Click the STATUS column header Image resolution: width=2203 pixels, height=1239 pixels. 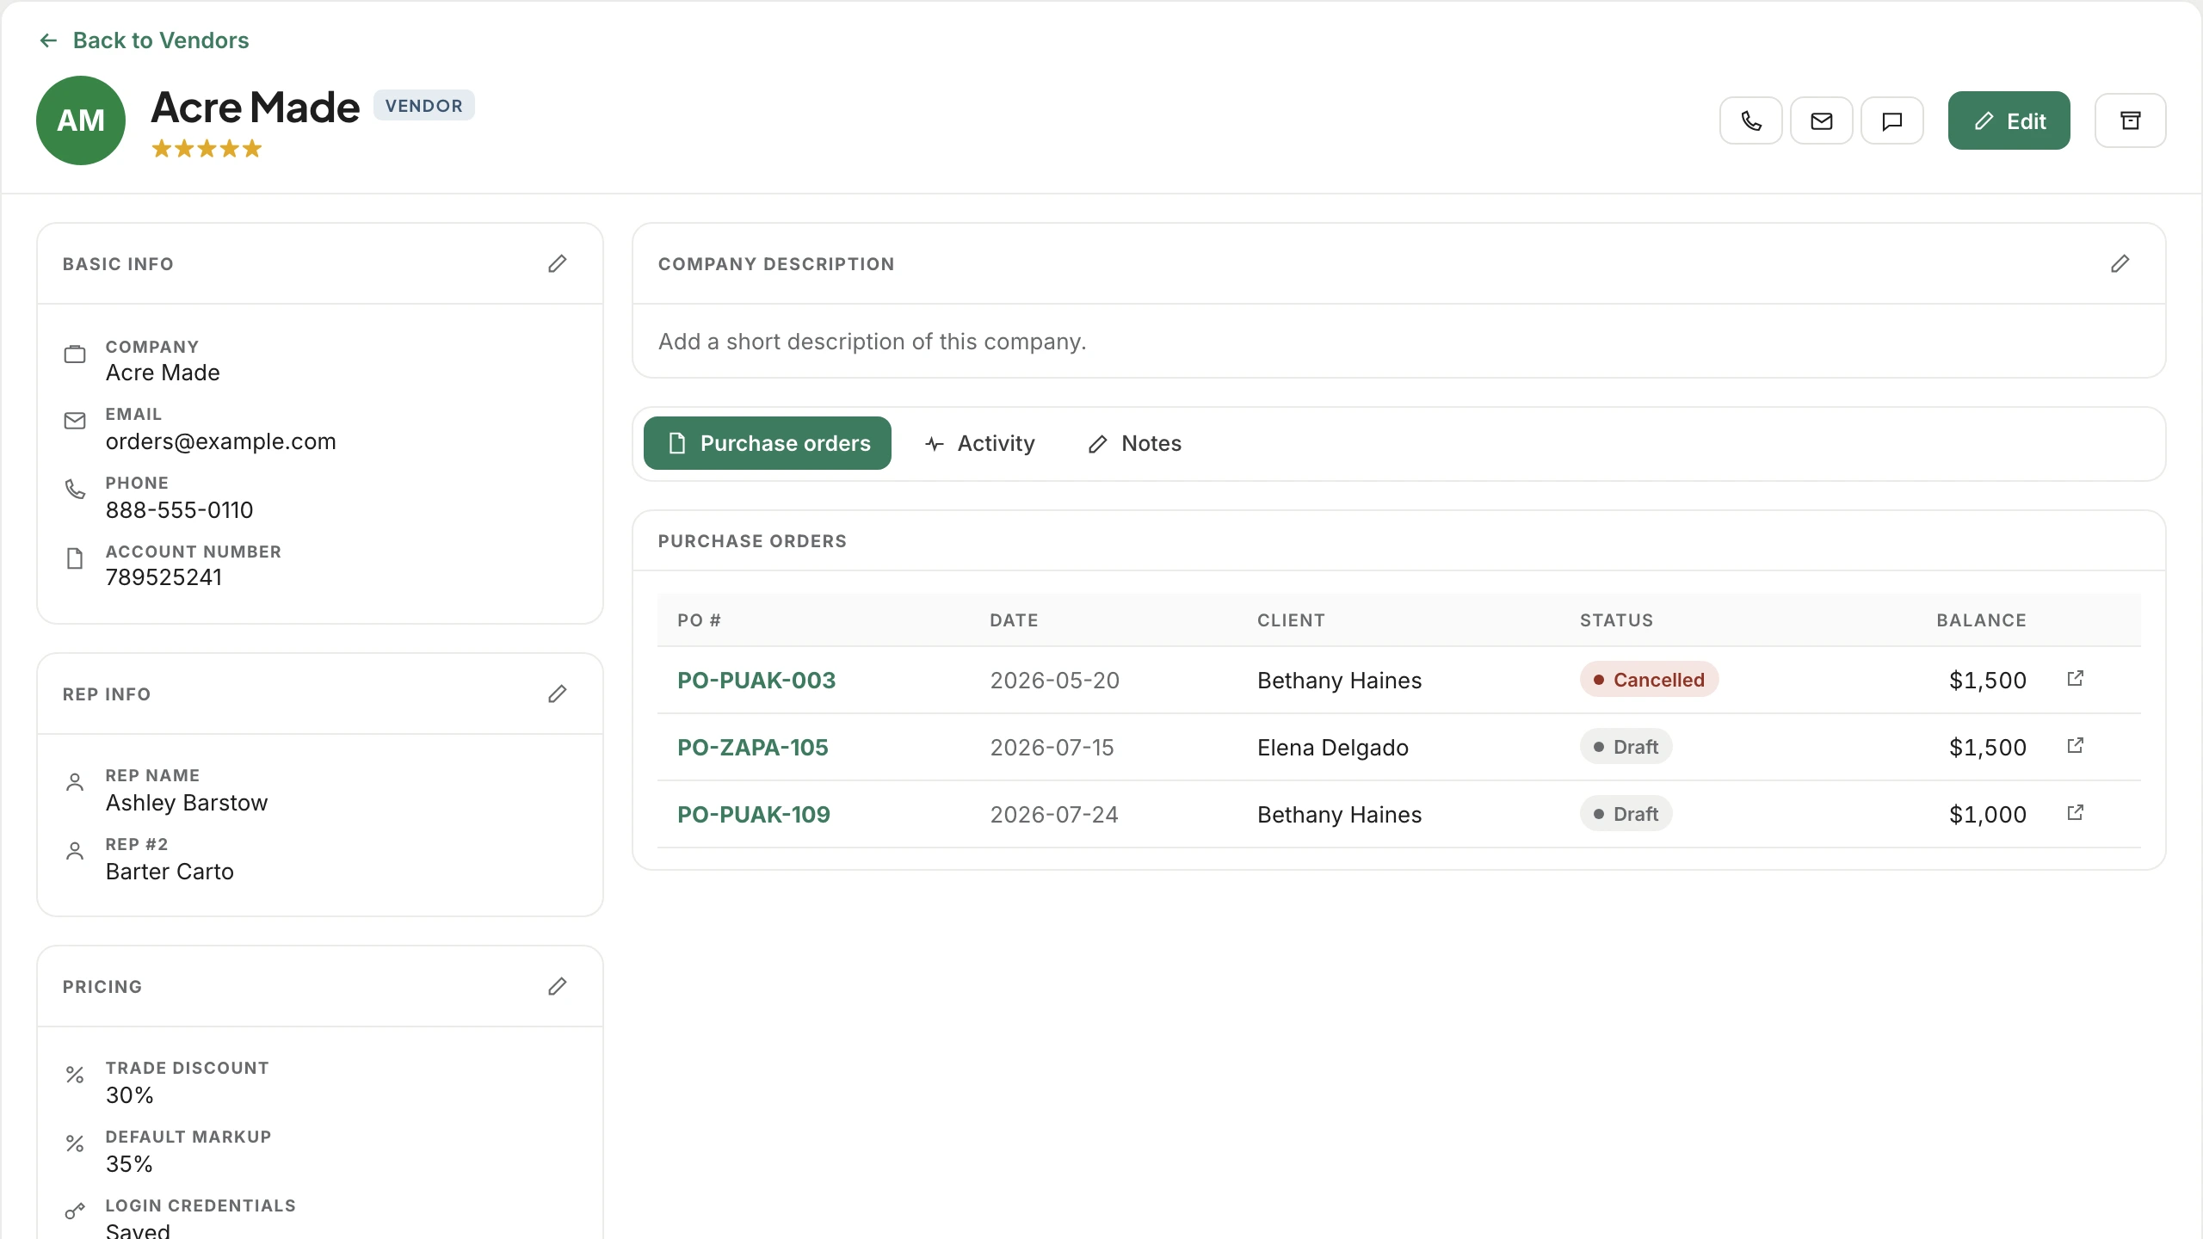click(x=1616, y=620)
